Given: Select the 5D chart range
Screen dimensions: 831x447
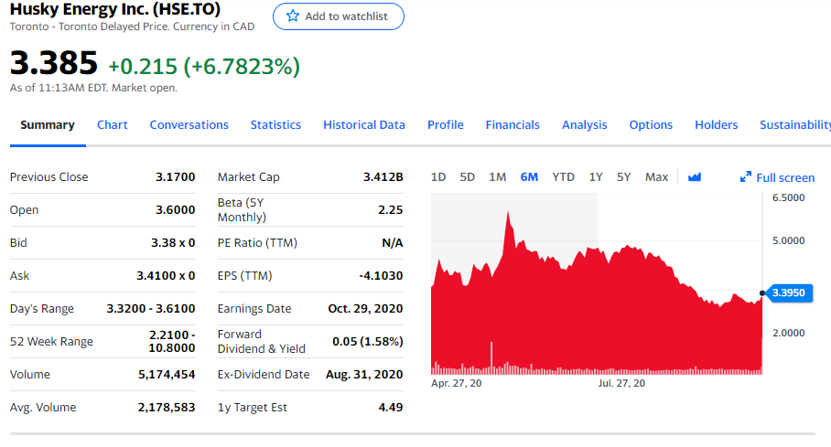Looking at the screenshot, I should coord(468,177).
